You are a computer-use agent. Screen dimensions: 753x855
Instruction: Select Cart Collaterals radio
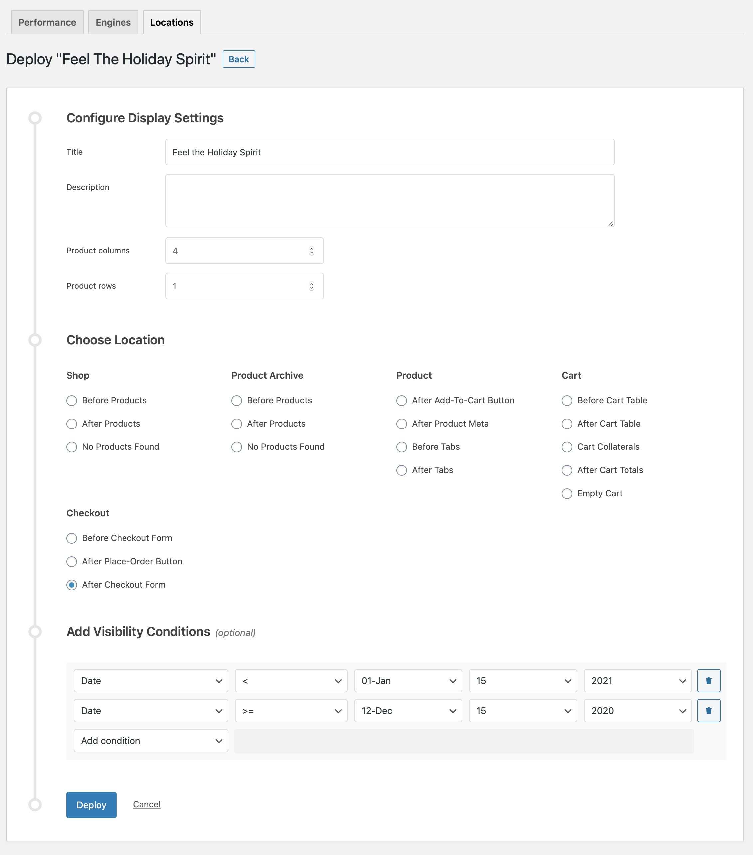click(567, 447)
